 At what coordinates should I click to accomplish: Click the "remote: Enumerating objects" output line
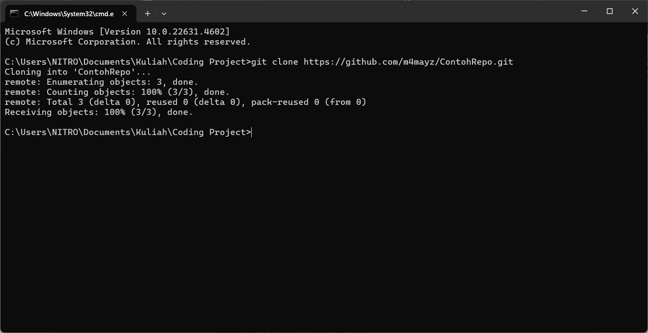click(101, 82)
